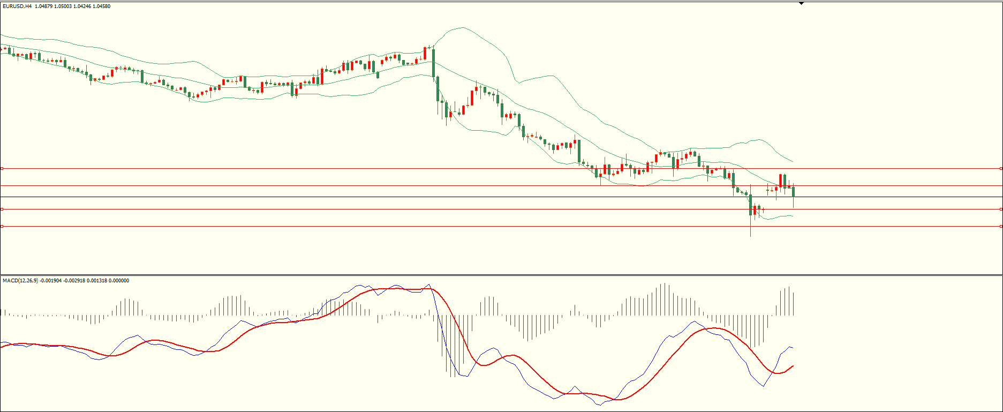
Task: Click right handle of lowest red horizontal line
Action: coord(1001,227)
